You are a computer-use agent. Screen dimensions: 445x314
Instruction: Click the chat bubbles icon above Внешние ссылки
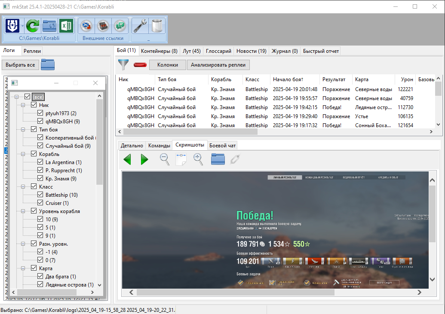tap(120, 26)
